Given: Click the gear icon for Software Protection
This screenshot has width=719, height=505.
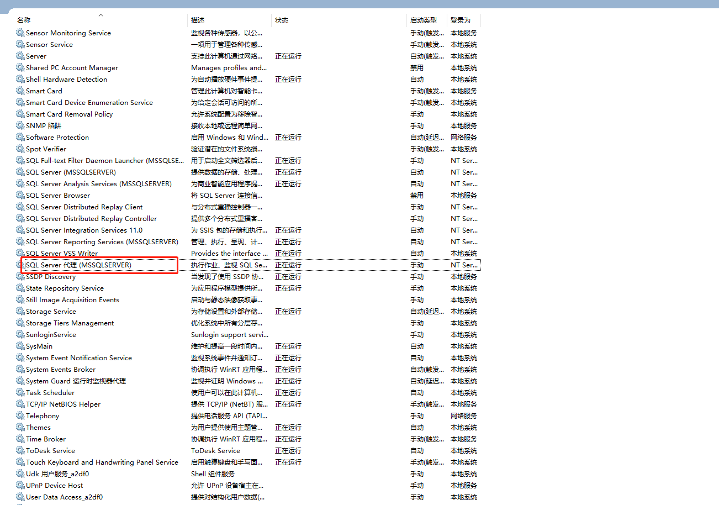Looking at the screenshot, I should click(x=20, y=138).
